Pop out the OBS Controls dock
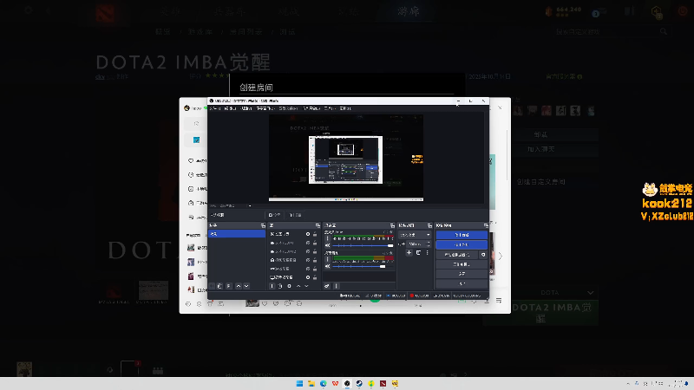This screenshot has height=390, width=694. [x=486, y=225]
